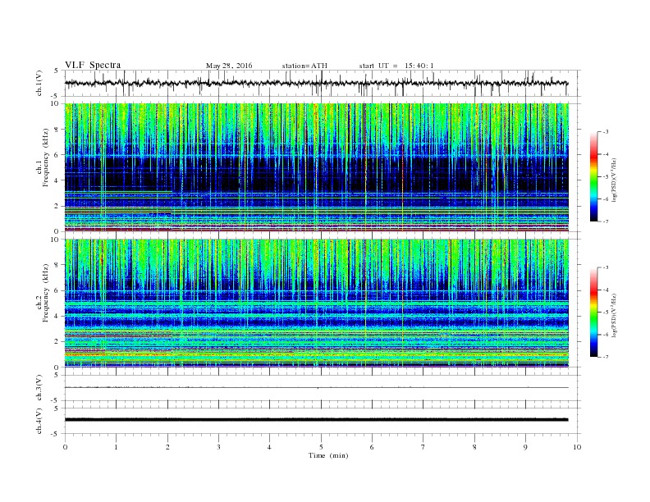Select the "station=ATH" header text
This screenshot has height=502, width=650.
[304, 66]
